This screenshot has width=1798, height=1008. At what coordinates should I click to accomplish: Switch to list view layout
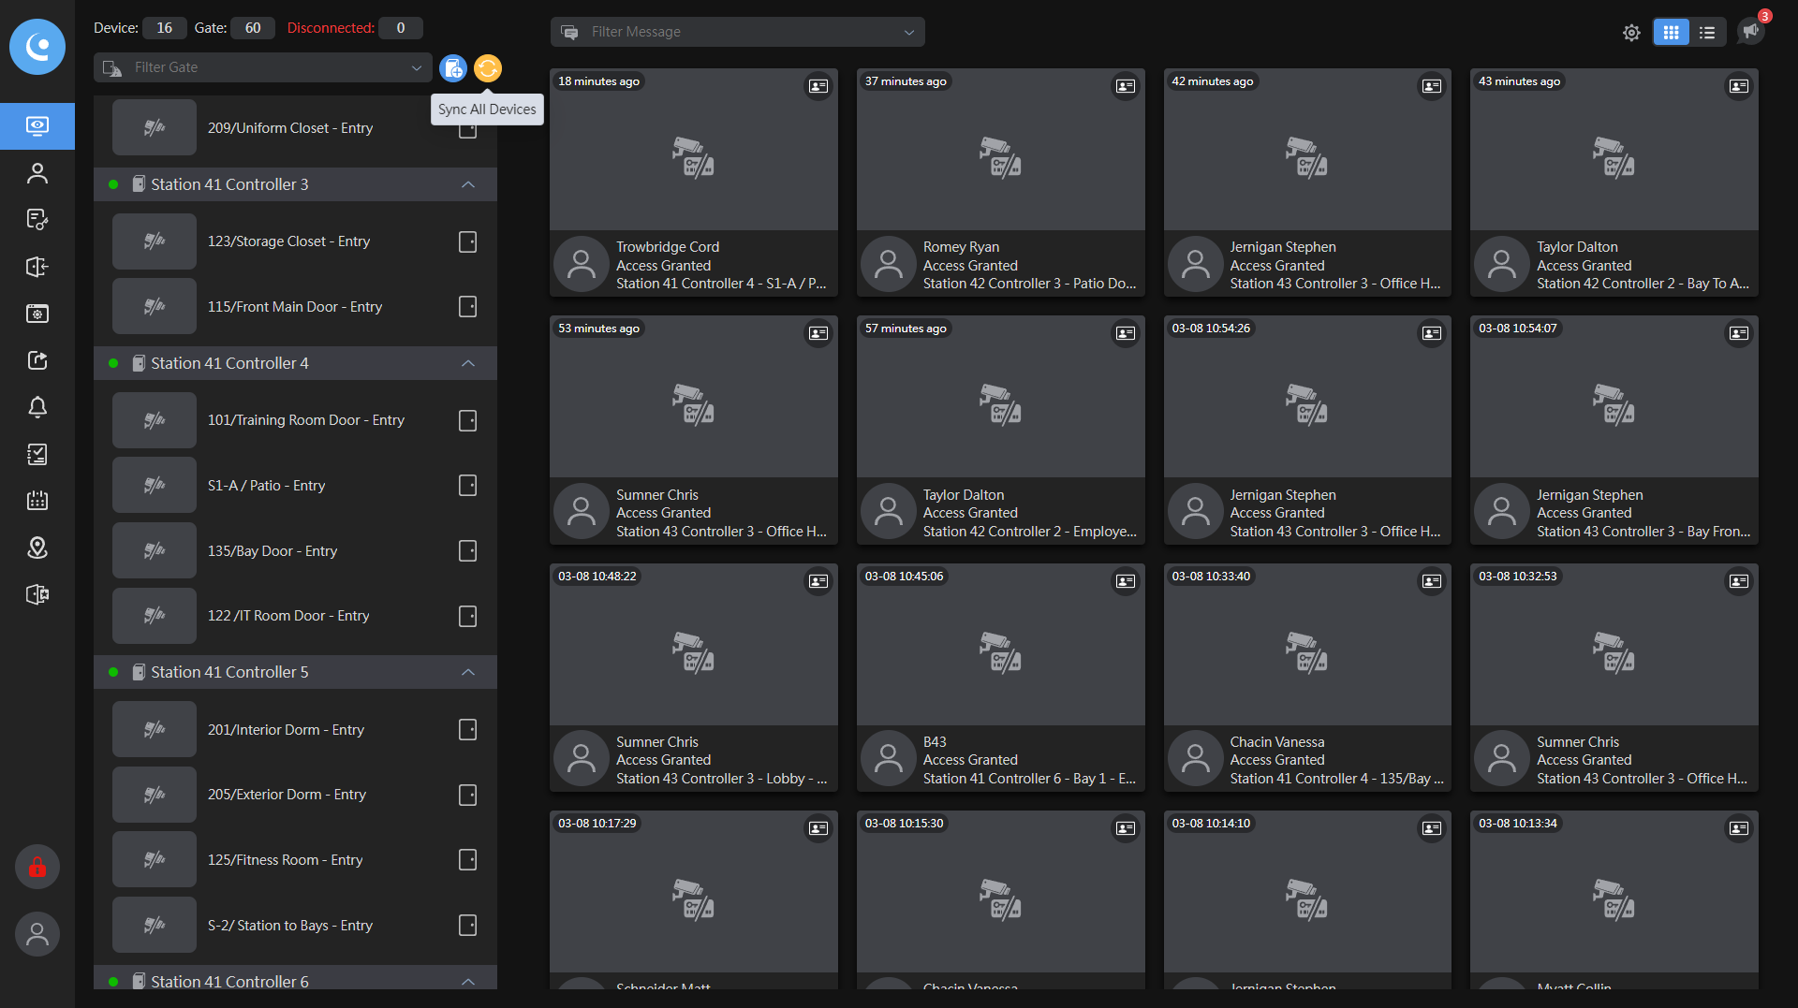[x=1707, y=33]
